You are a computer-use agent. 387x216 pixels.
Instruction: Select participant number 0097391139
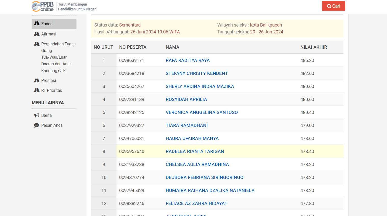pos(132,99)
